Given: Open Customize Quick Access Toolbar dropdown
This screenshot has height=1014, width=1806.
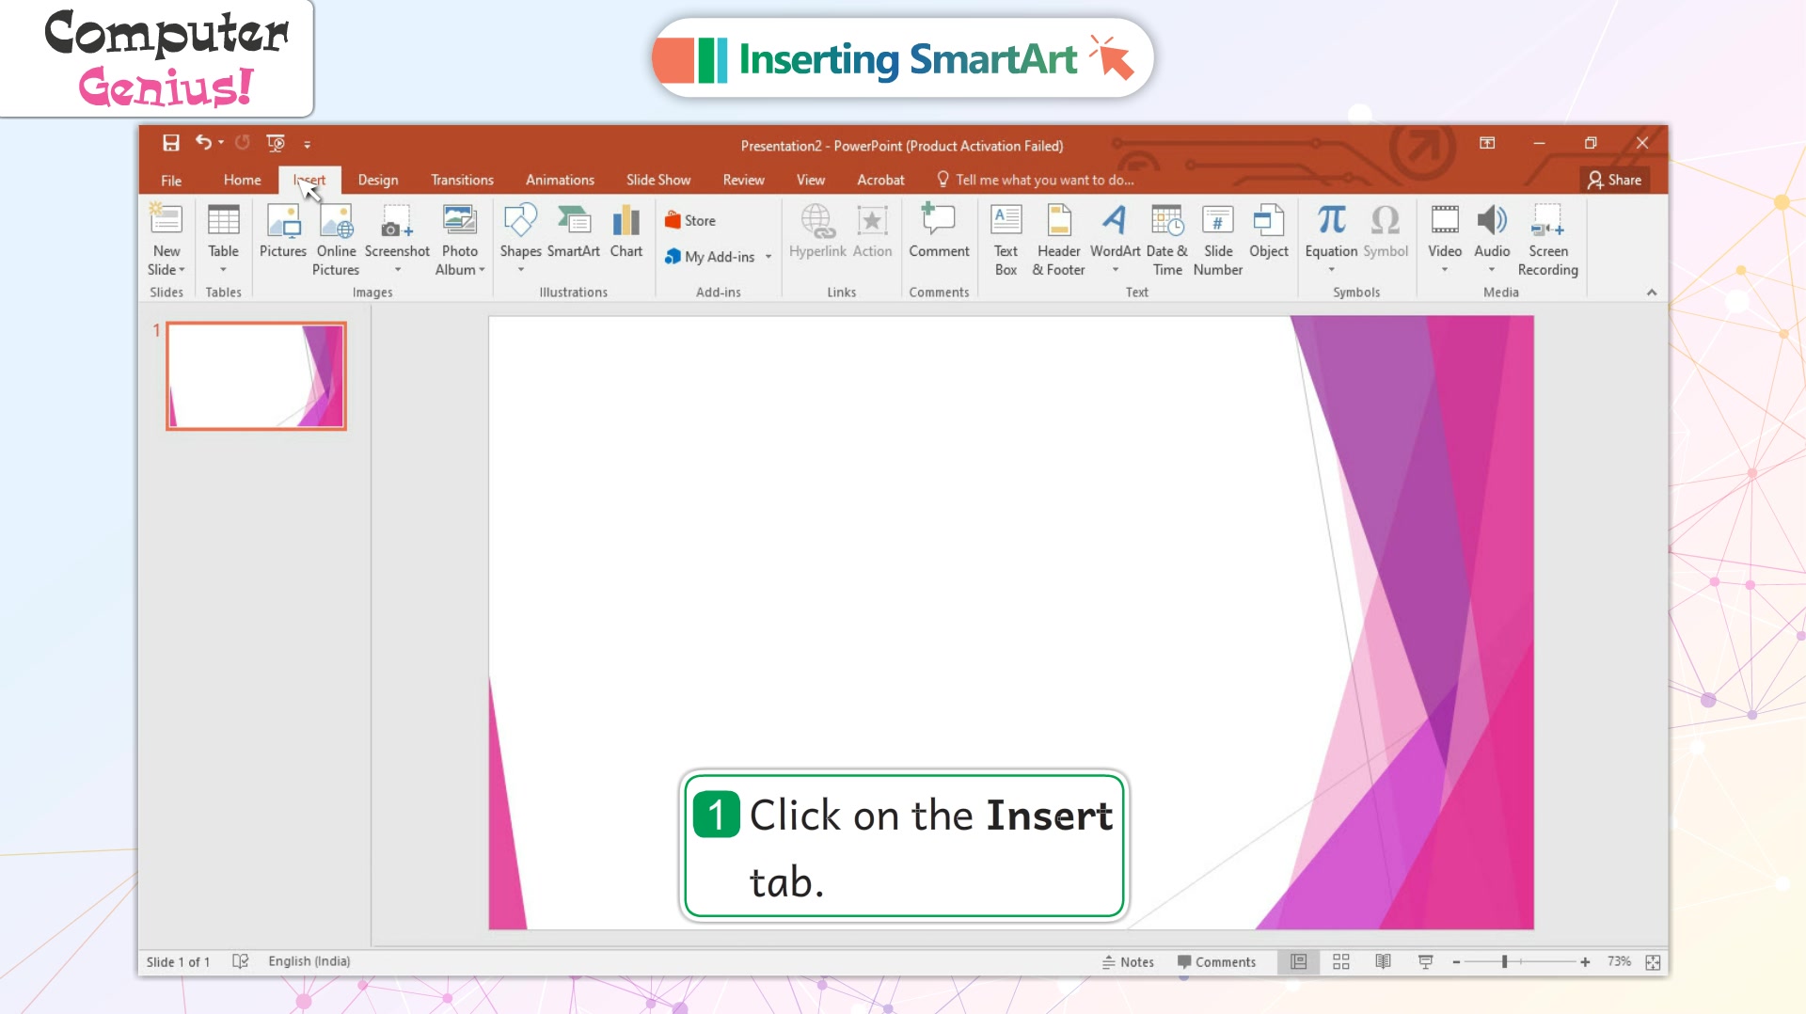Looking at the screenshot, I should click(x=307, y=144).
